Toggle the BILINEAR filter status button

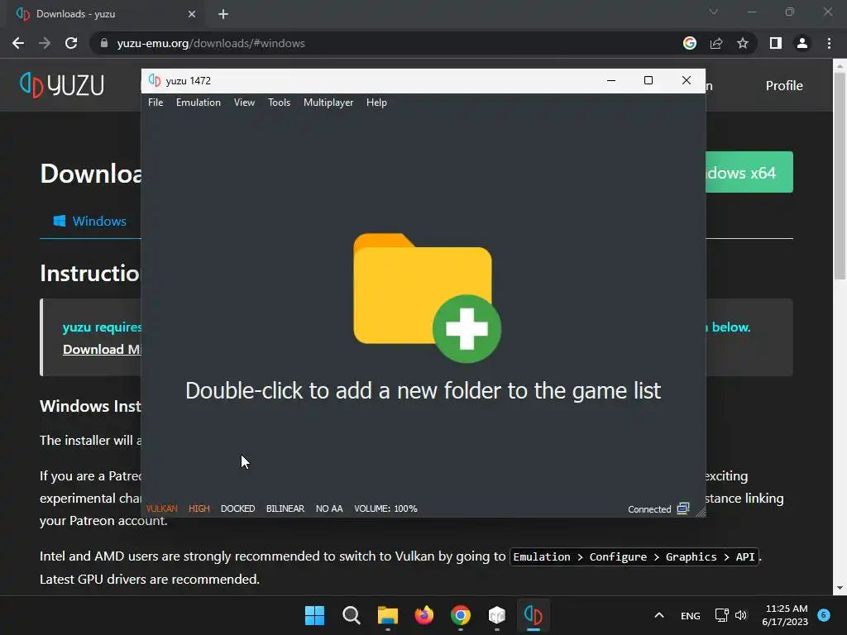[285, 508]
